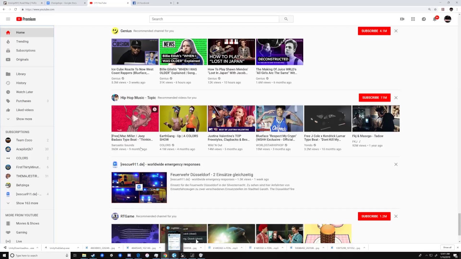
Task: Open Originals in the sidebar
Action: [27, 59]
